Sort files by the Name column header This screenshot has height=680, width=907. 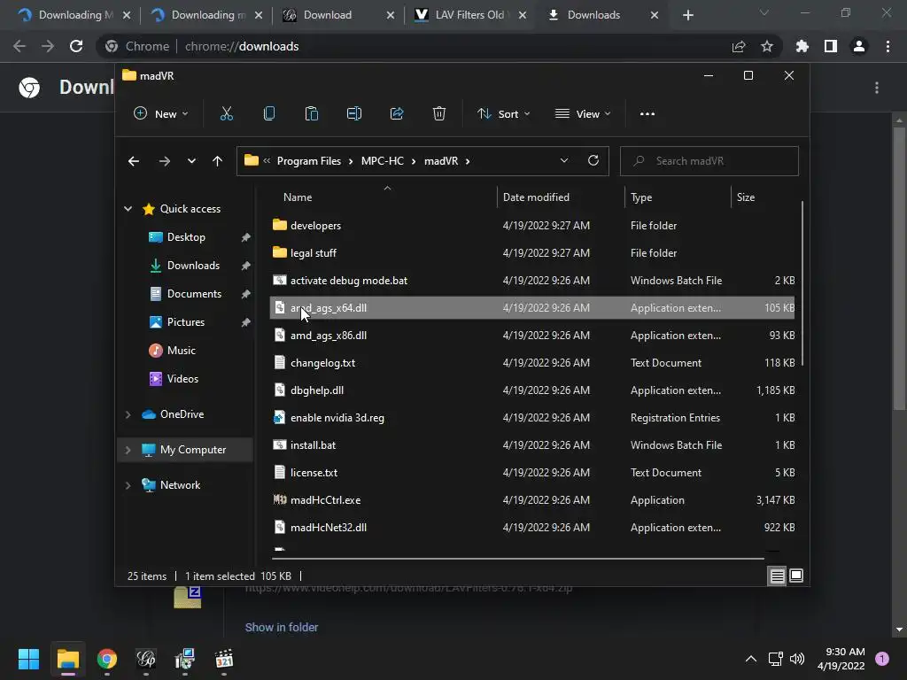(x=298, y=197)
